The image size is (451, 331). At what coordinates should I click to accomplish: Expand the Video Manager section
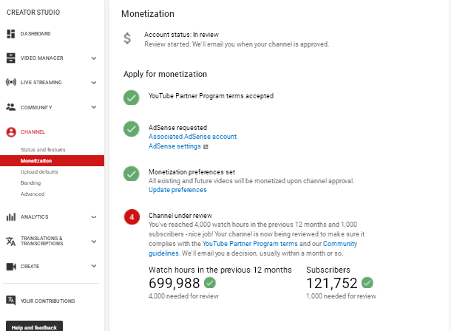[x=94, y=58]
